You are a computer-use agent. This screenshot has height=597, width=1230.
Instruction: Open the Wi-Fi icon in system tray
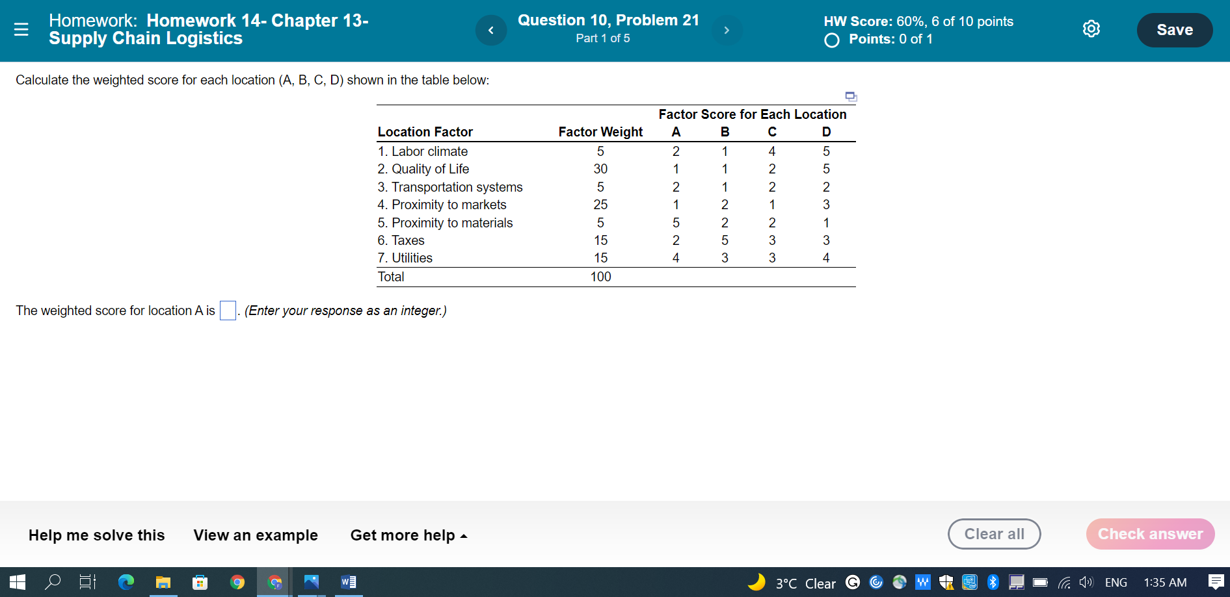1065,582
